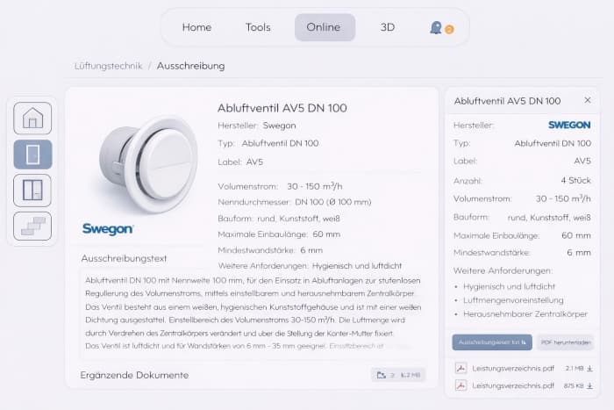614x410 pixels.
Task: Select side panel Bauform value
Action: (549, 218)
